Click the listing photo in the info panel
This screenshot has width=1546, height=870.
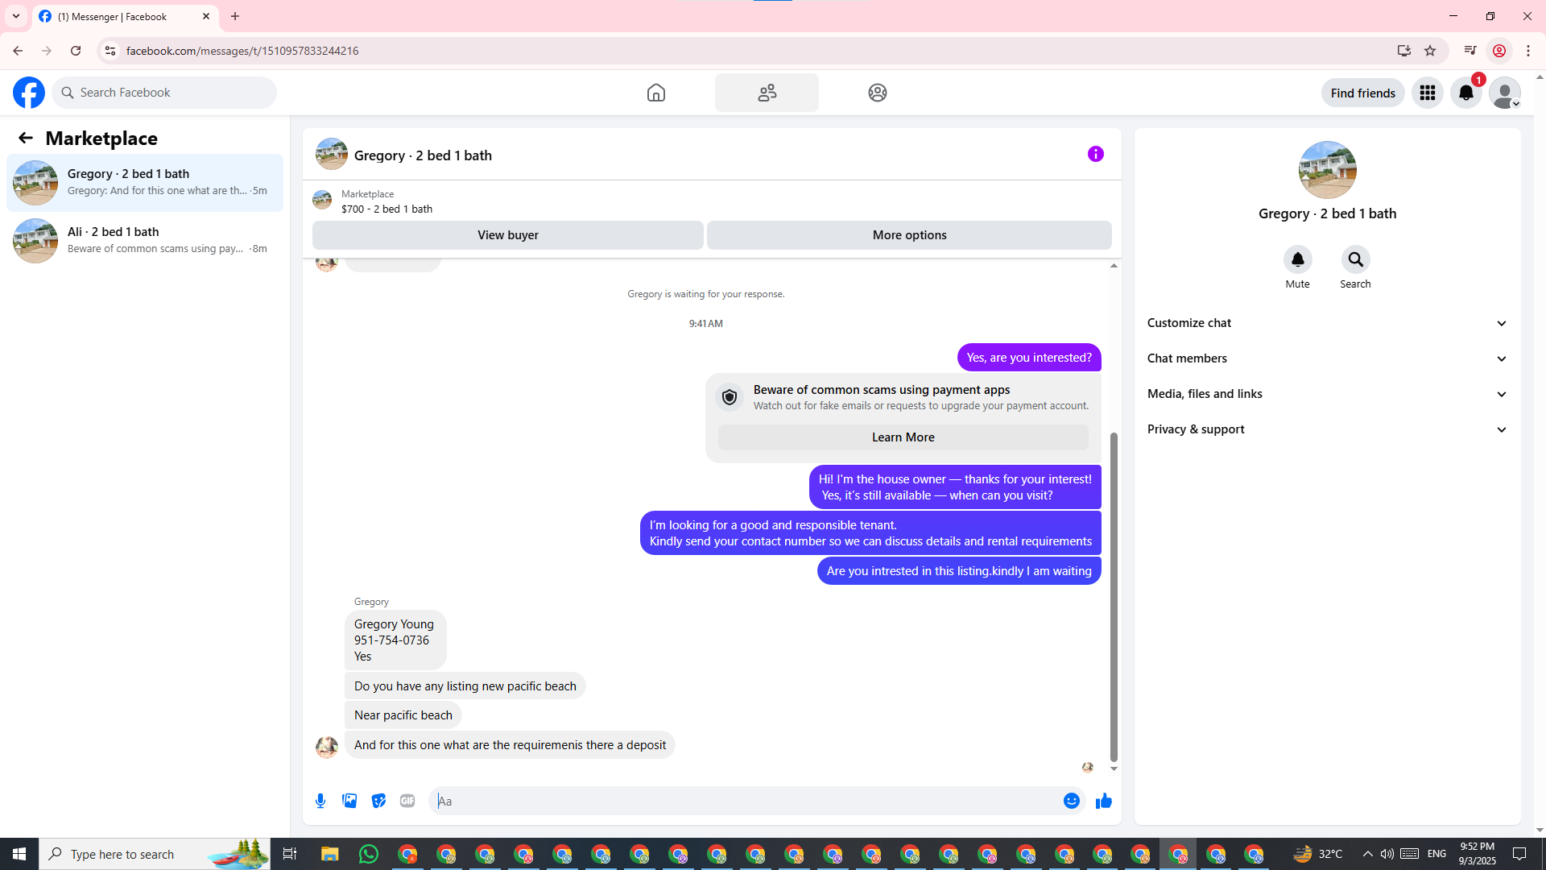[x=1328, y=170]
